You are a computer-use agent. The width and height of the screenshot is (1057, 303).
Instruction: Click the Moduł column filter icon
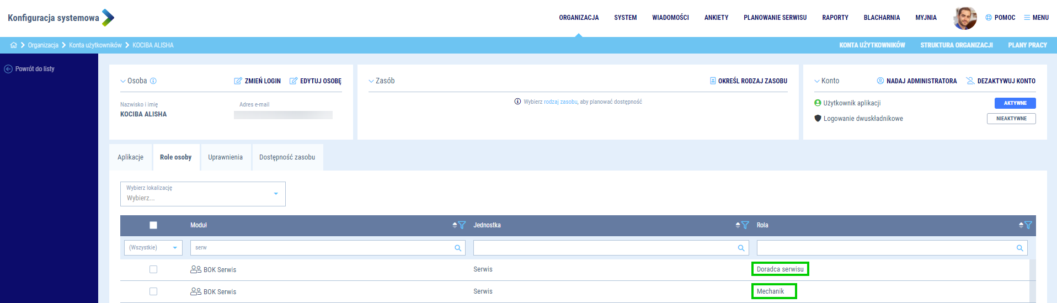click(x=462, y=225)
